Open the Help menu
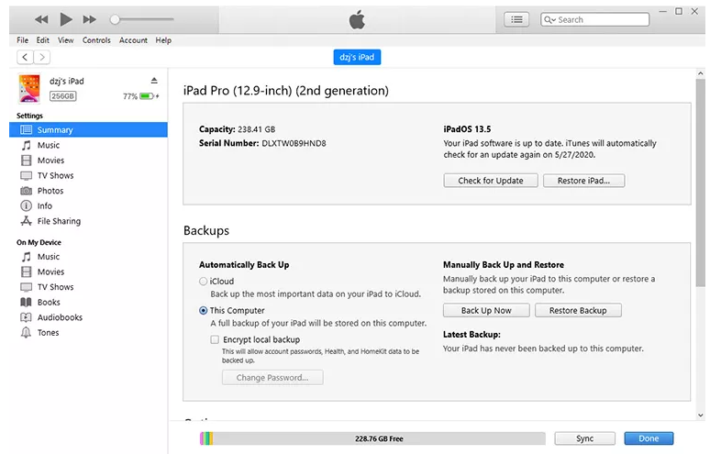Screen dimensions: 721x454 [x=163, y=40]
